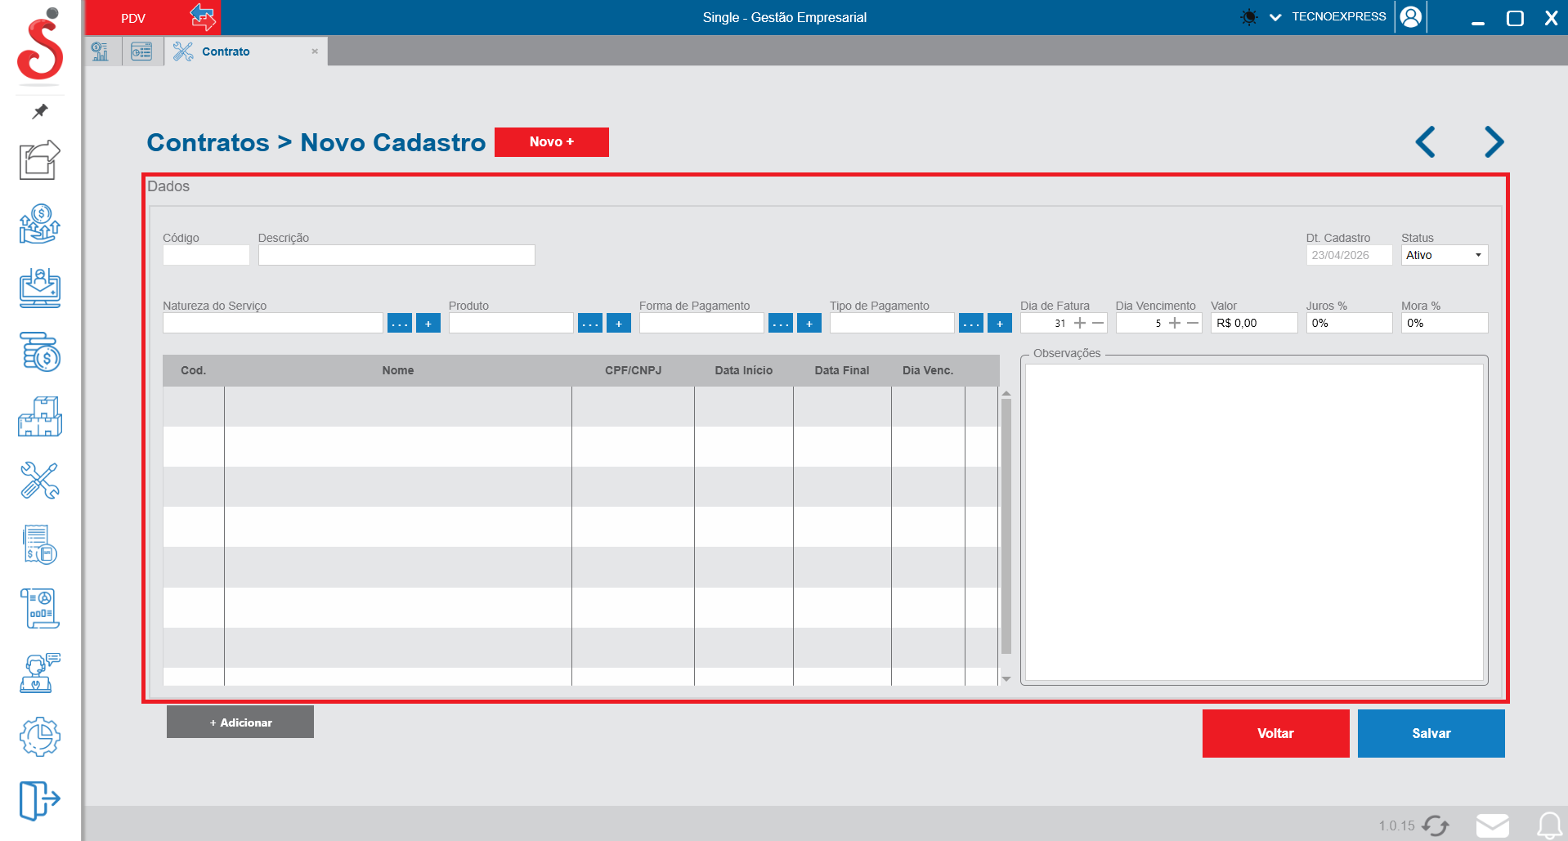Open the customer support headset icon

point(39,673)
